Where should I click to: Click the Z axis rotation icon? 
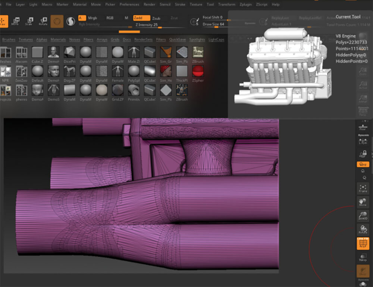click(364, 178)
